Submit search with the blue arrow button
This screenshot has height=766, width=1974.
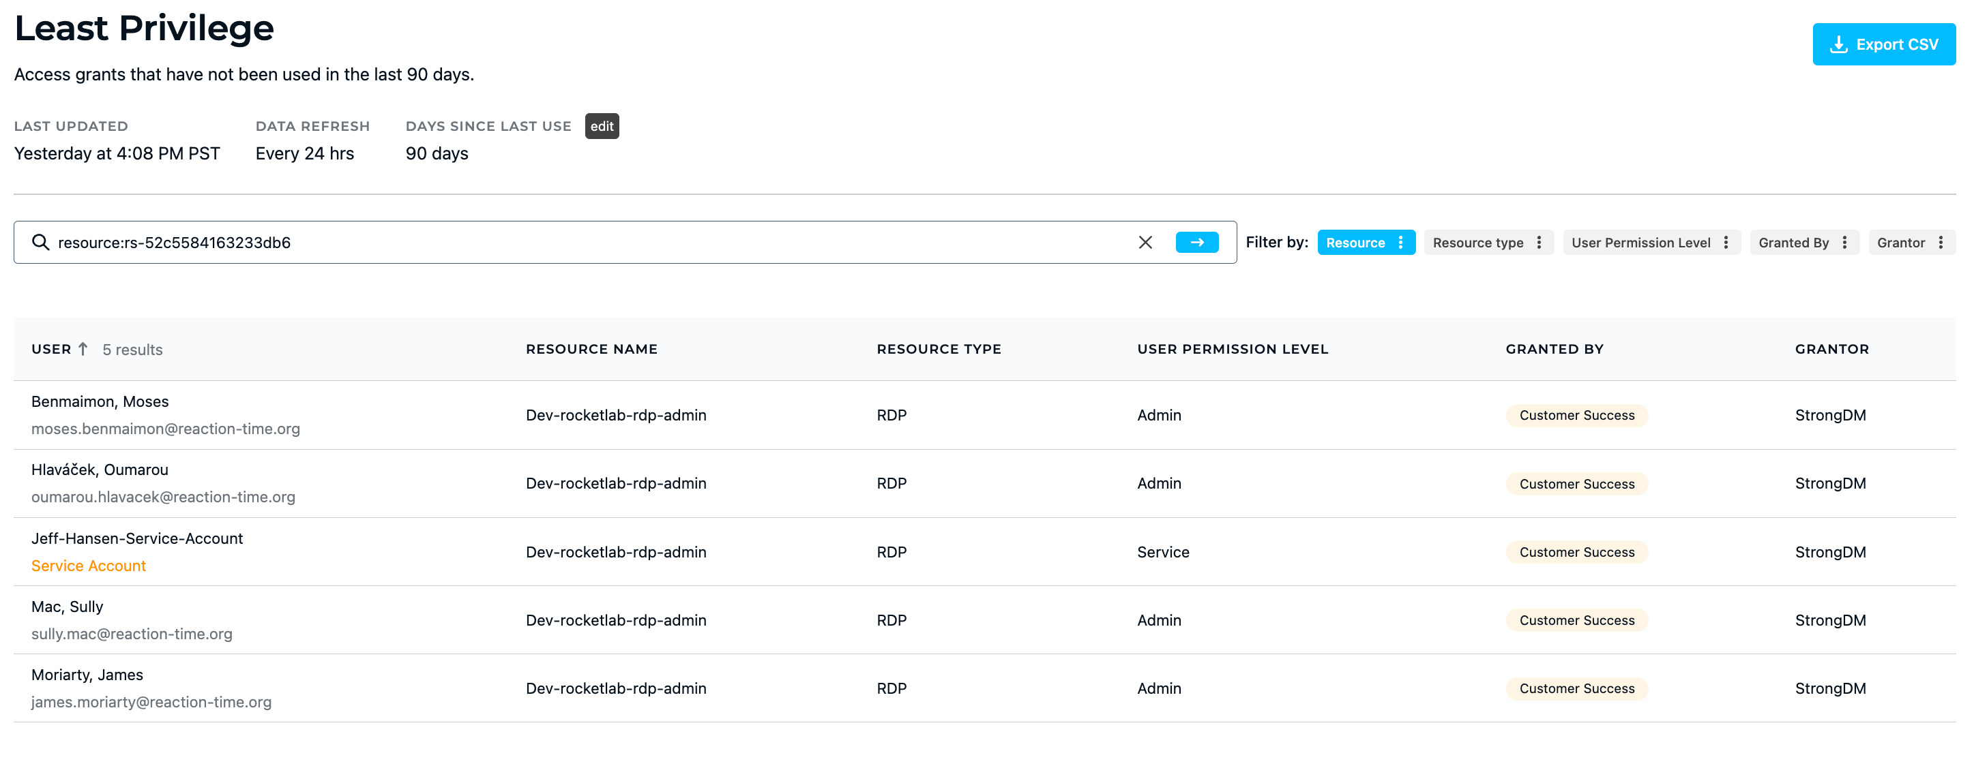[x=1196, y=243]
